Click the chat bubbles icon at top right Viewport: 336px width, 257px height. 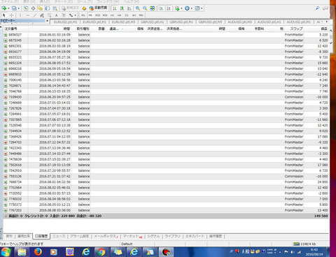click(x=325, y=8)
